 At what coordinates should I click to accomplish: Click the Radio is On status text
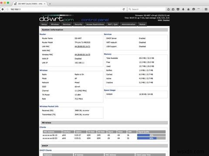(79, 75)
